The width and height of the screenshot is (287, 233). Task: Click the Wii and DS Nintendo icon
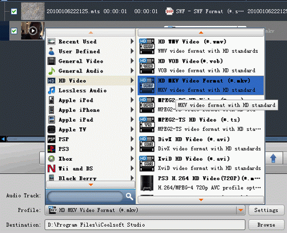pyautogui.click(x=52, y=169)
